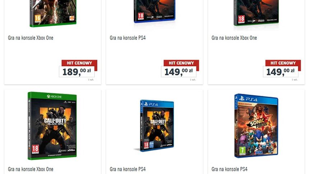
Task: Click the PS4 logo on the Call of Duty PS4 cover
Action: (x=151, y=104)
